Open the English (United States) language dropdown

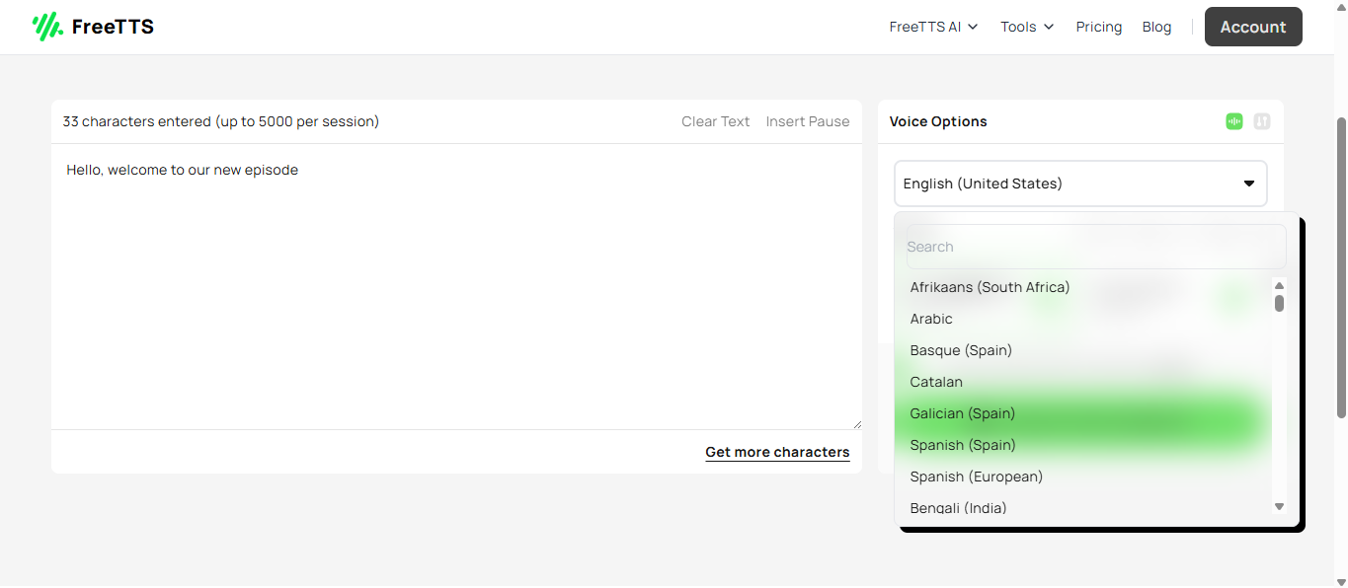(x=1079, y=184)
